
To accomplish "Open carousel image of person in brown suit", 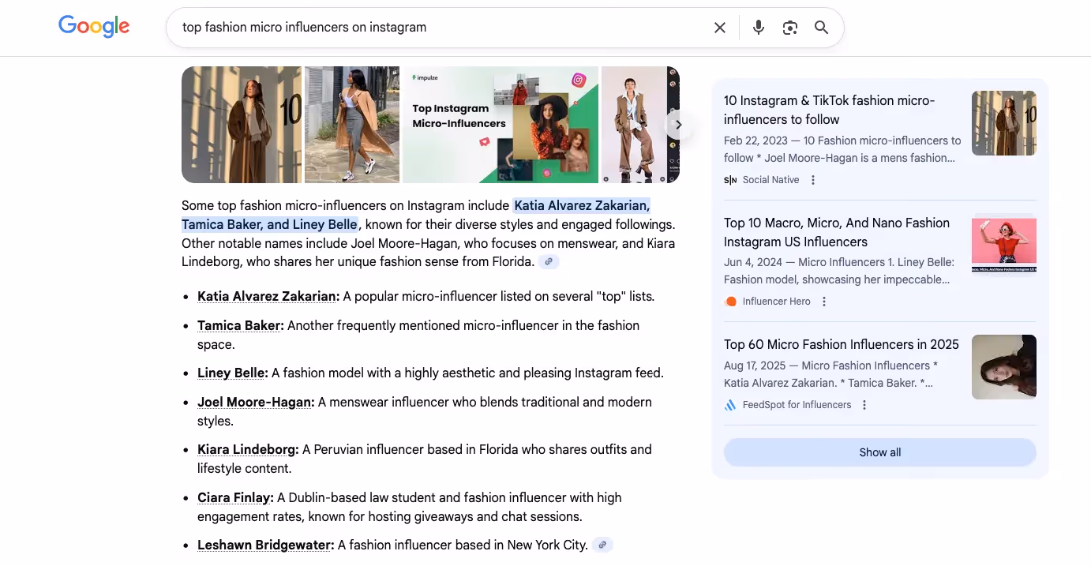I will [x=634, y=125].
